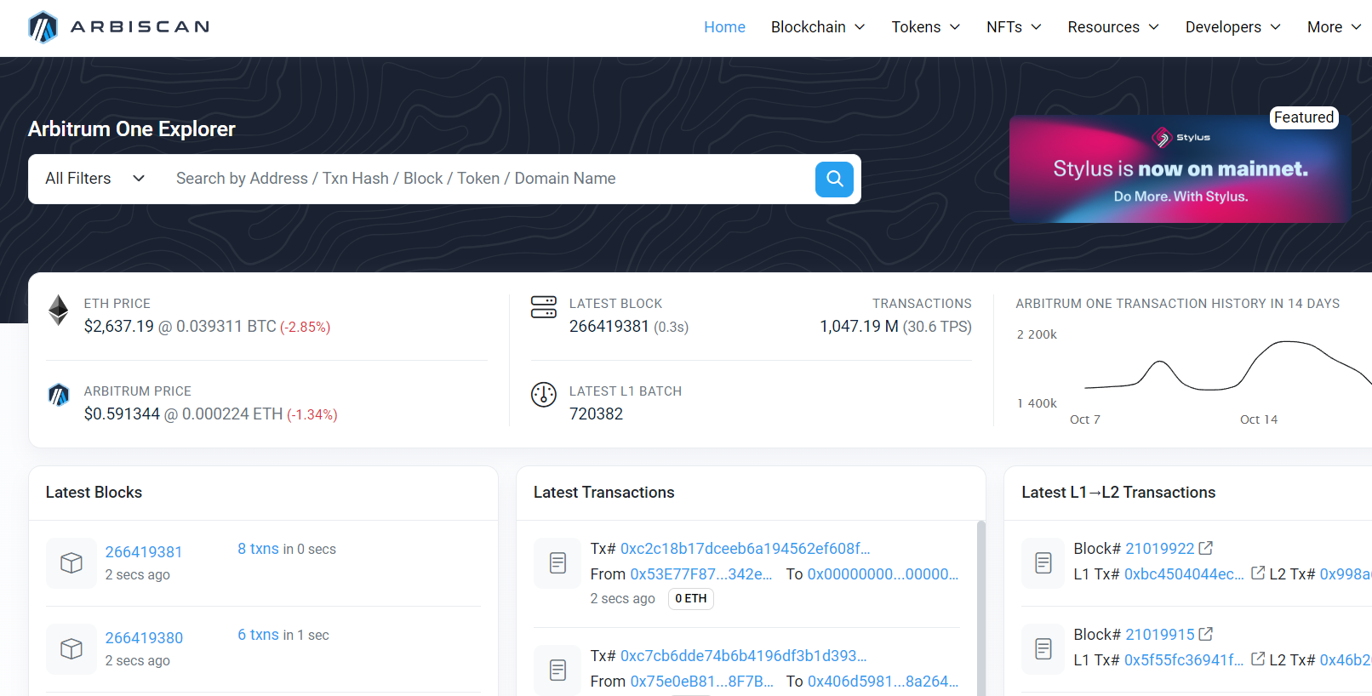The height and width of the screenshot is (696, 1372).
Task: Open the All Filters dropdown
Action: tap(95, 179)
